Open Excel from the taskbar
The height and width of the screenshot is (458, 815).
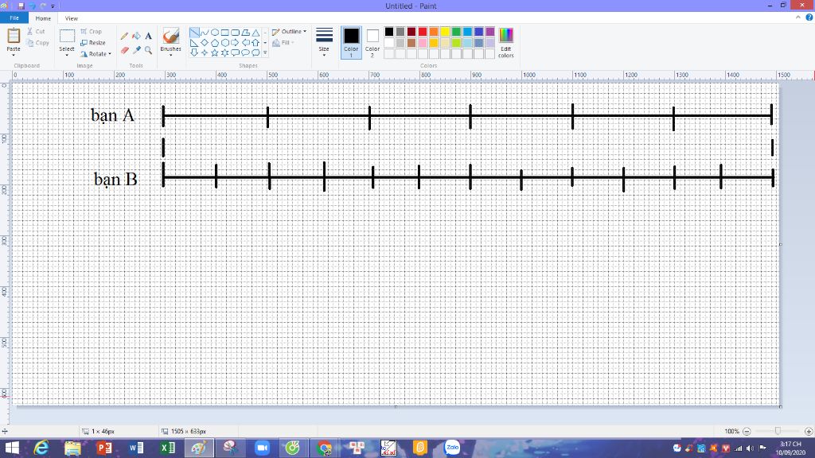168,448
